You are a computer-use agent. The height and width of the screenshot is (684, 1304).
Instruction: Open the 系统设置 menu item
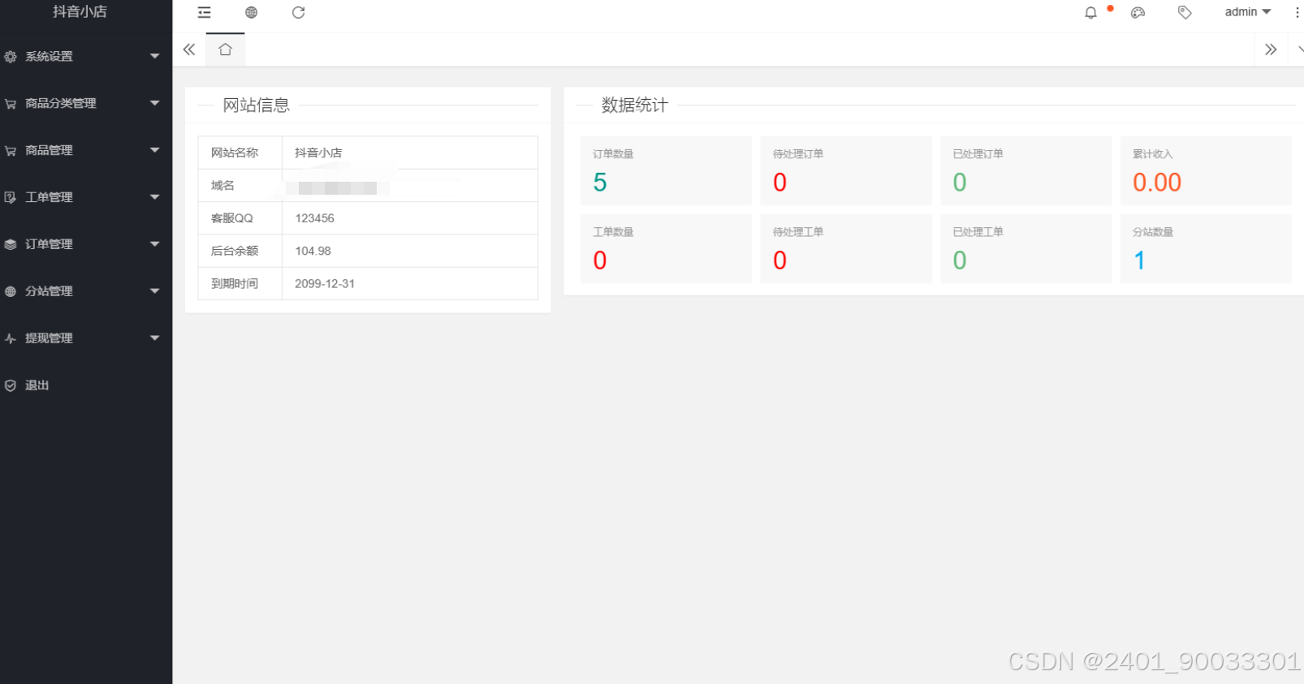(x=86, y=56)
